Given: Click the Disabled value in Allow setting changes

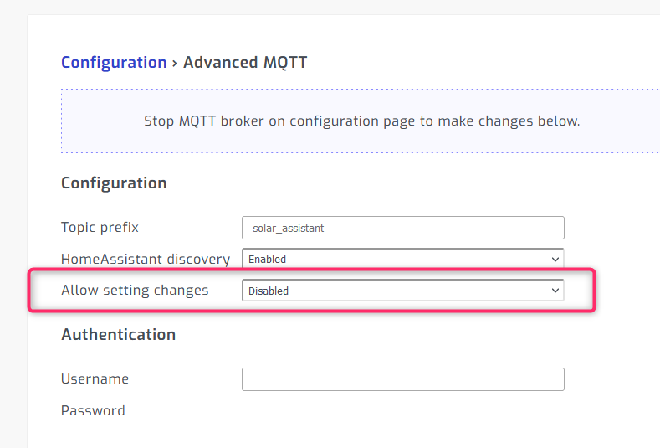Looking at the screenshot, I should coord(269,291).
